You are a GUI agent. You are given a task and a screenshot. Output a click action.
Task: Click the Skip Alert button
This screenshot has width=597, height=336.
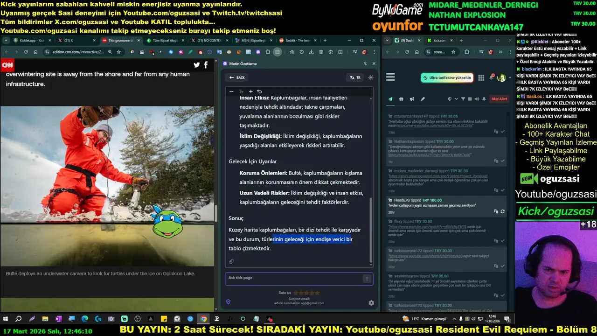[x=499, y=99]
